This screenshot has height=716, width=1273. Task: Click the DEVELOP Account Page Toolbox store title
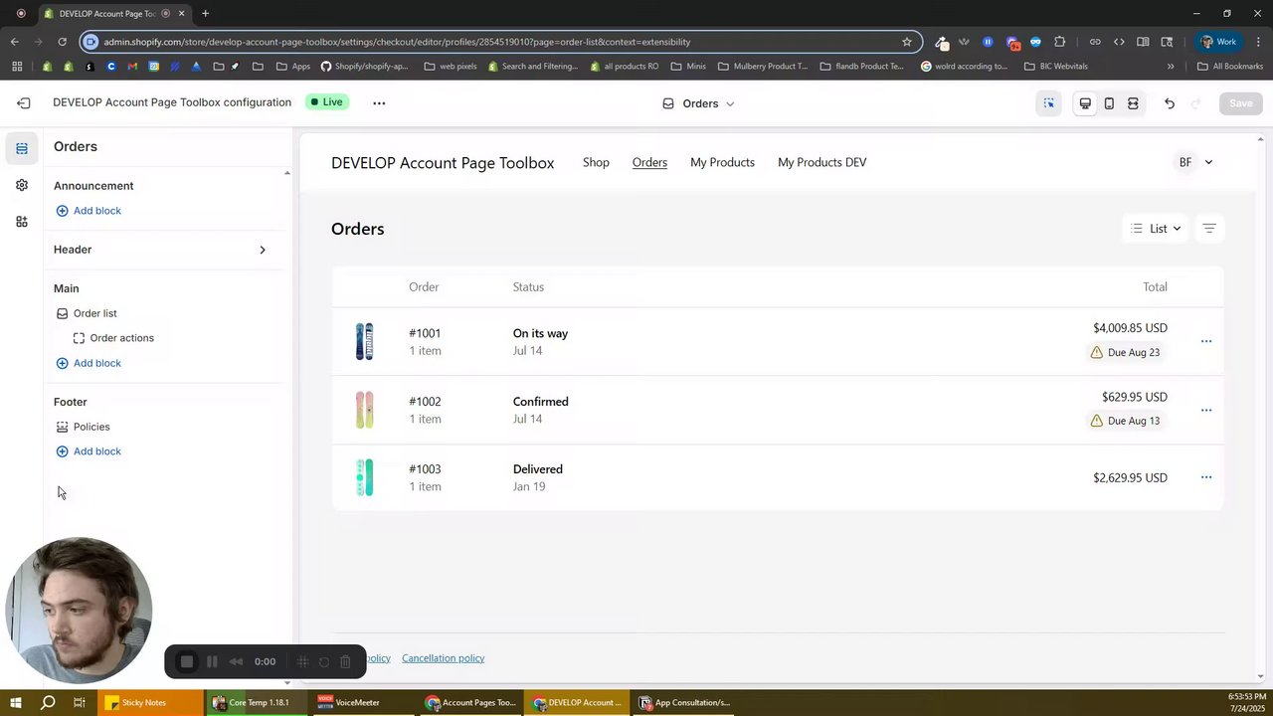443,163
